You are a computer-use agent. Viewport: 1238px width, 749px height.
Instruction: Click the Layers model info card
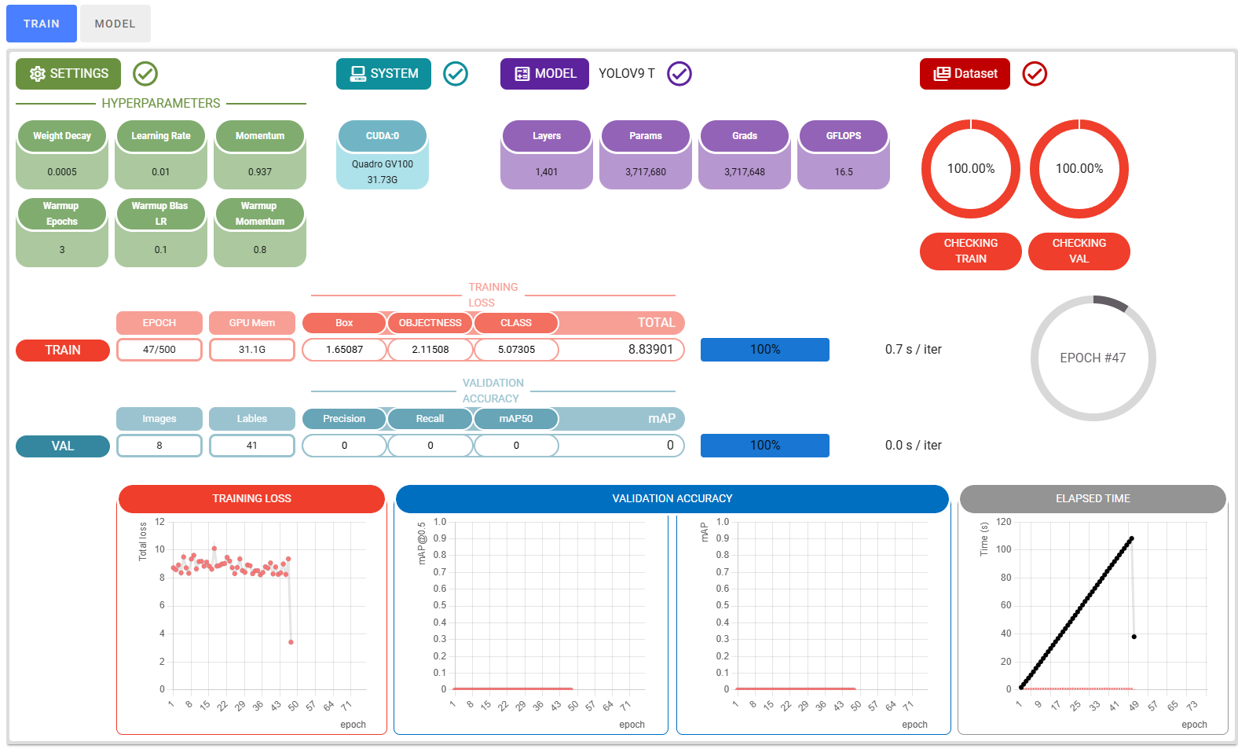547,155
